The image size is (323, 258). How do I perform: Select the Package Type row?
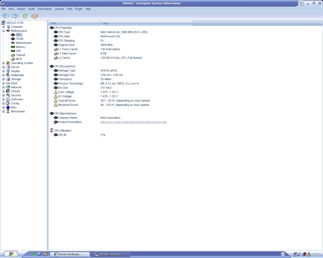coord(121,71)
